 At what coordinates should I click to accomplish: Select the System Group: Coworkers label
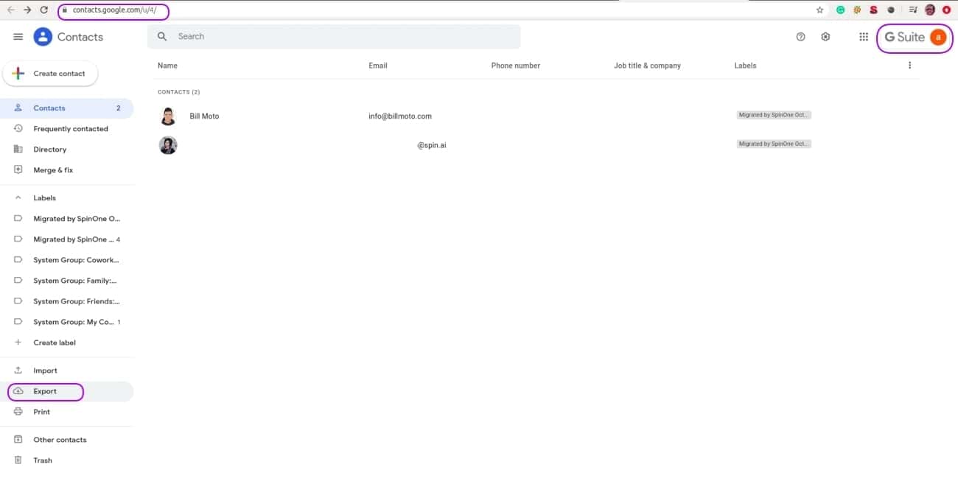coord(76,259)
